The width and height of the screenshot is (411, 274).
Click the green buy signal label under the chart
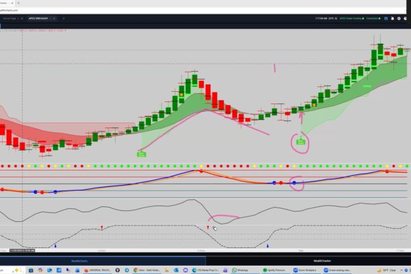(141, 154)
